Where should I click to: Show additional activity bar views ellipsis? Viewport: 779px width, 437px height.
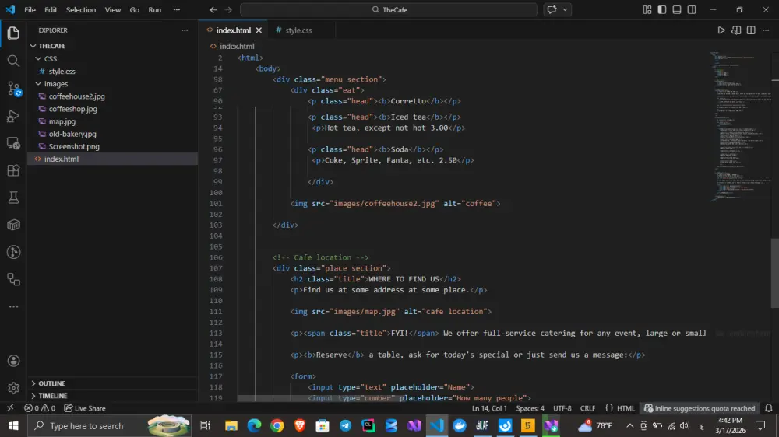tap(13, 307)
